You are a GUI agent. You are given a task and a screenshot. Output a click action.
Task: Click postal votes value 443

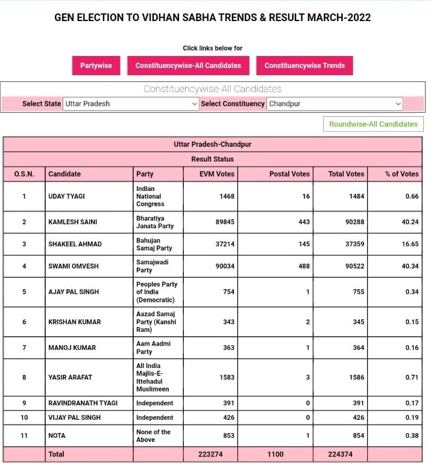pyautogui.click(x=304, y=222)
